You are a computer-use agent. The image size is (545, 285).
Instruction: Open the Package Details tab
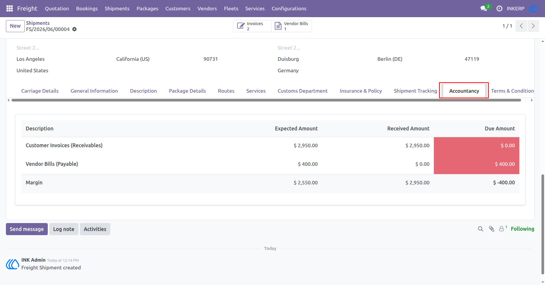click(x=187, y=91)
